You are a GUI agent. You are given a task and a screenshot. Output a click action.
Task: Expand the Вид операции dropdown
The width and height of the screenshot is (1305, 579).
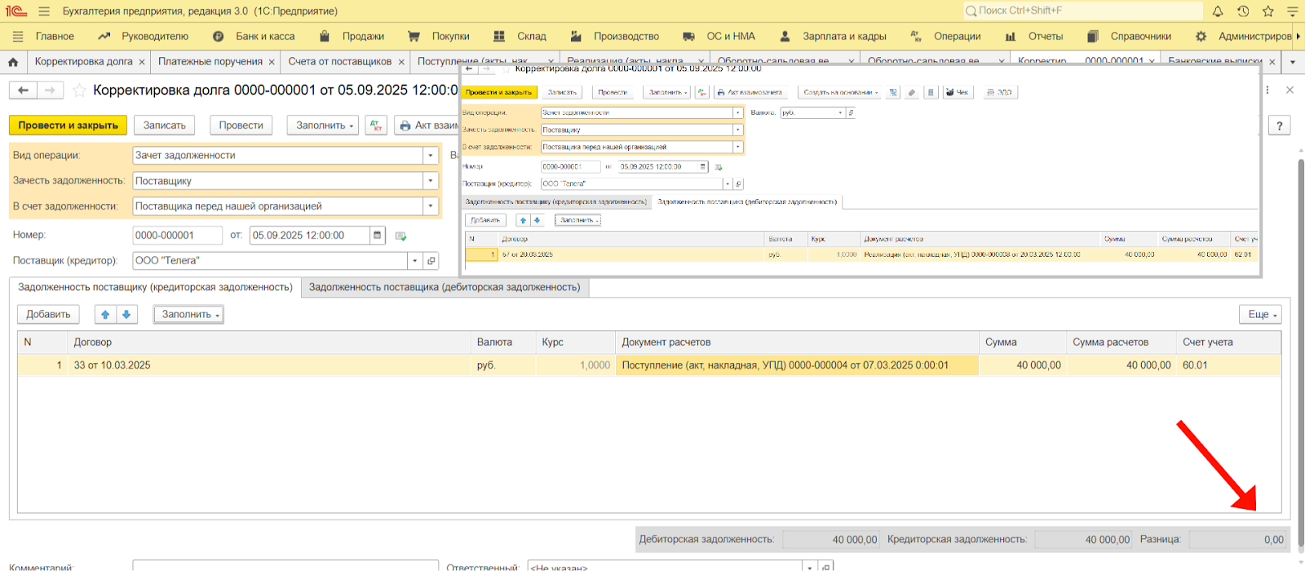[x=431, y=156]
